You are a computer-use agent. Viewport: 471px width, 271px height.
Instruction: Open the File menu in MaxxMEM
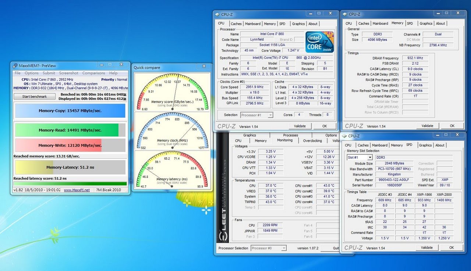coord(17,73)
